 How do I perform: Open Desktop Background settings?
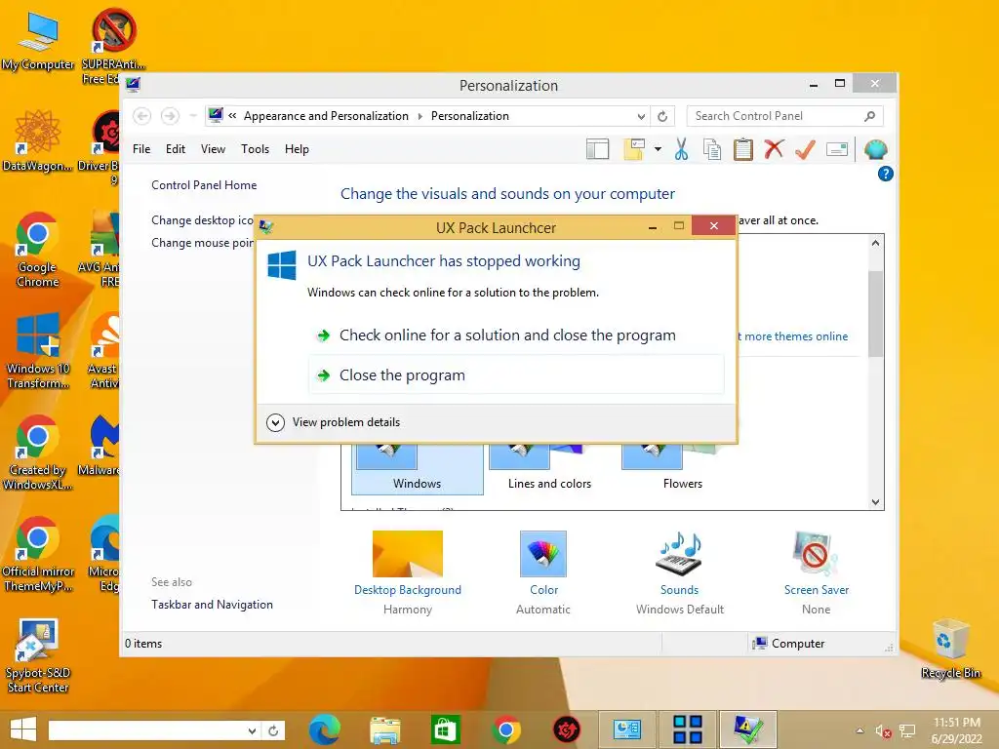[408, 572]
